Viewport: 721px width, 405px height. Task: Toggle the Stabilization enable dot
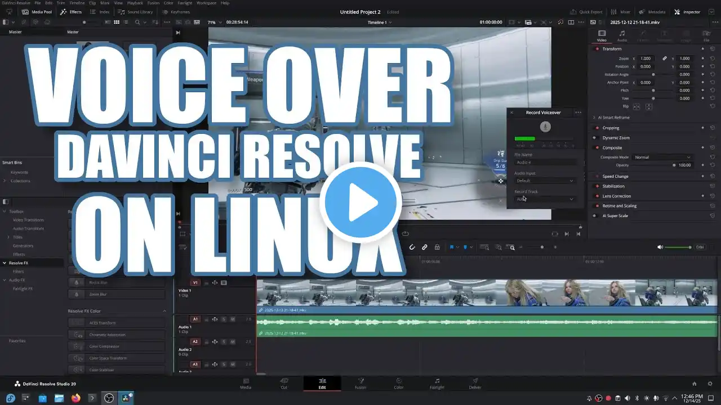597,186
